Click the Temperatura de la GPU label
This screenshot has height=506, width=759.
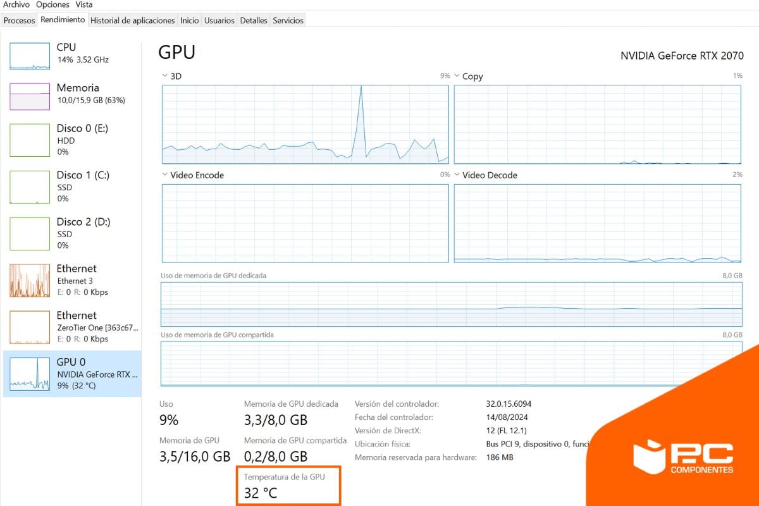285,477
